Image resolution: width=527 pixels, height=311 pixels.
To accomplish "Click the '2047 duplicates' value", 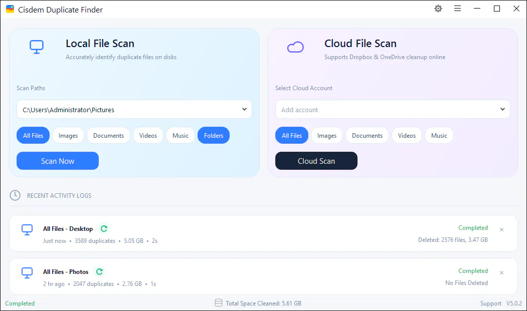I will (93, 284).
